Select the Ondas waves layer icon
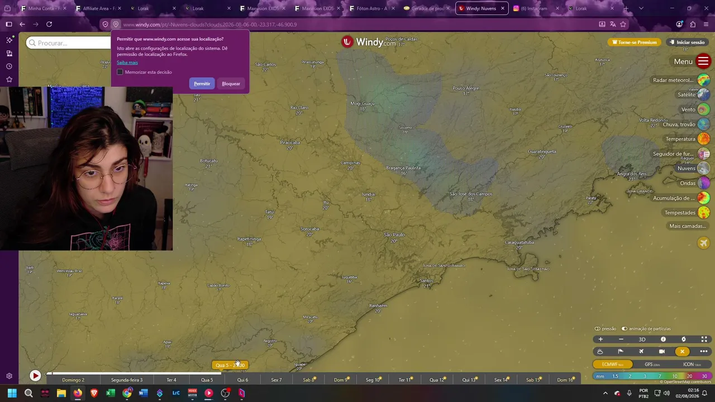 click(x=703, y=183)
